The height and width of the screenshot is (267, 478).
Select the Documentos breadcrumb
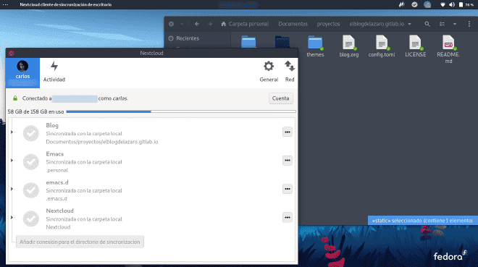[293, 24]
